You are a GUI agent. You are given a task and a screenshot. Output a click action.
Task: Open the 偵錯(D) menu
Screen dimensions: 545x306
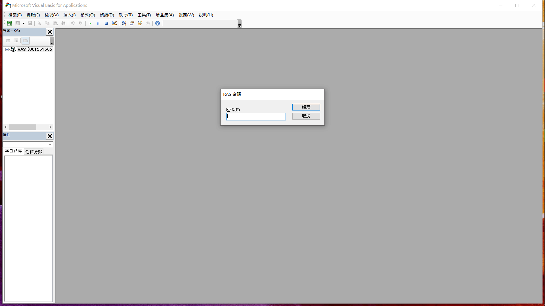107,15
